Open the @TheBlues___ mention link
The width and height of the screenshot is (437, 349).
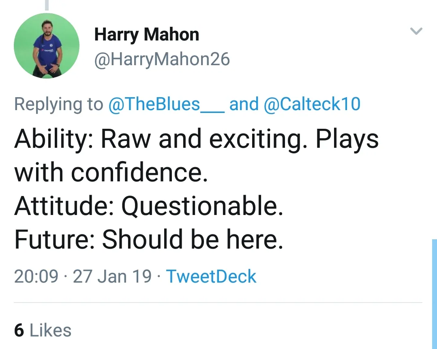tap(166, 104)
